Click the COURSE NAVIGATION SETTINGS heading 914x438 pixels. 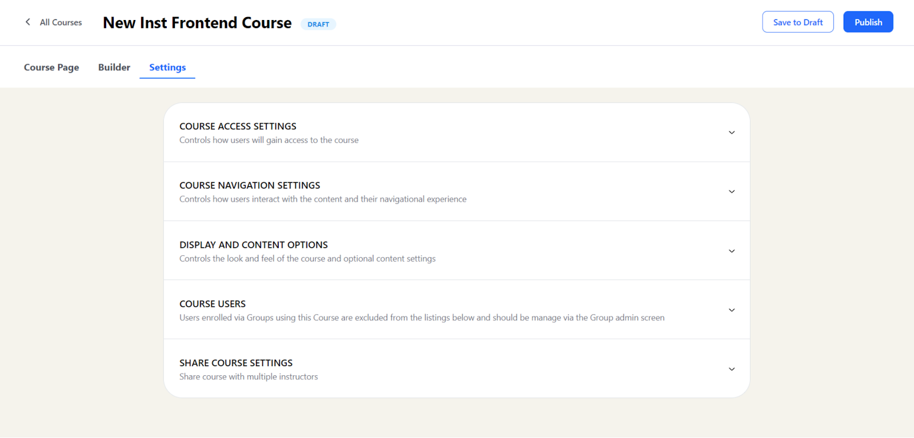[250, 186]
